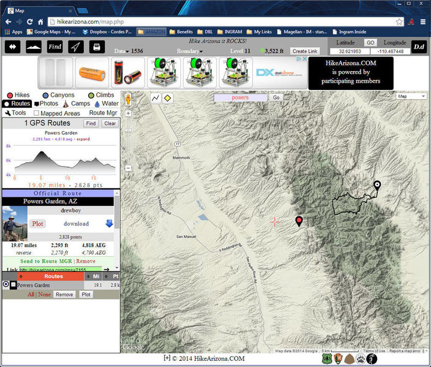The image size is (431, 367).
Task: Expand the Powers Garden elevation profile
Action: 83,139
